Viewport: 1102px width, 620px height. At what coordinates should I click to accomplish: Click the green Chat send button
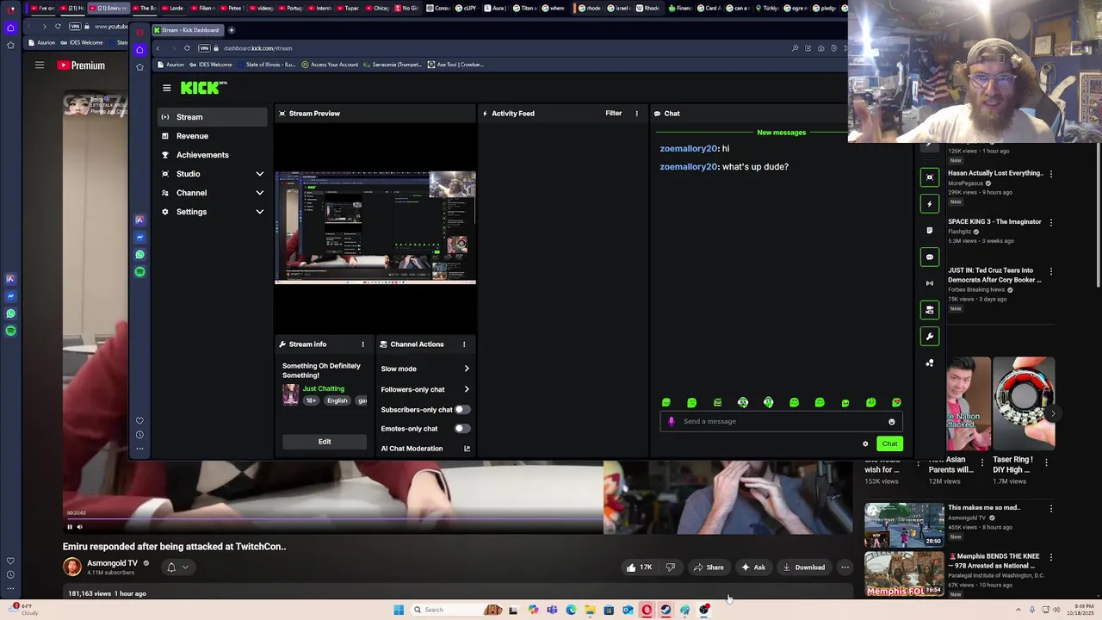tap(889, 444)
